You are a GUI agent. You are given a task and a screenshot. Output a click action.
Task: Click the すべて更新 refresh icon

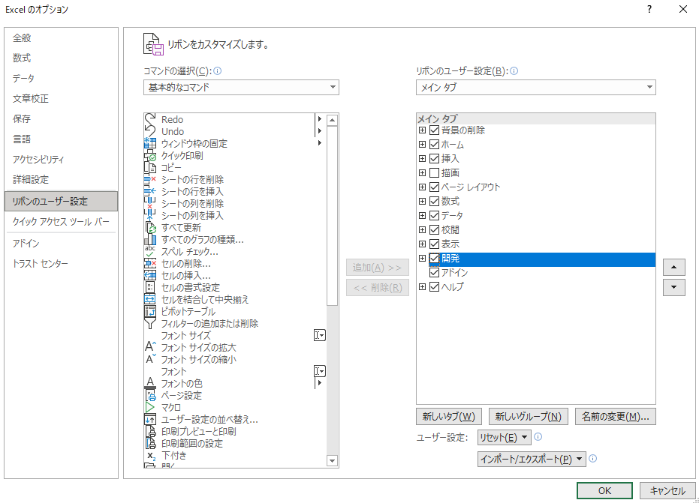[150, 227]
